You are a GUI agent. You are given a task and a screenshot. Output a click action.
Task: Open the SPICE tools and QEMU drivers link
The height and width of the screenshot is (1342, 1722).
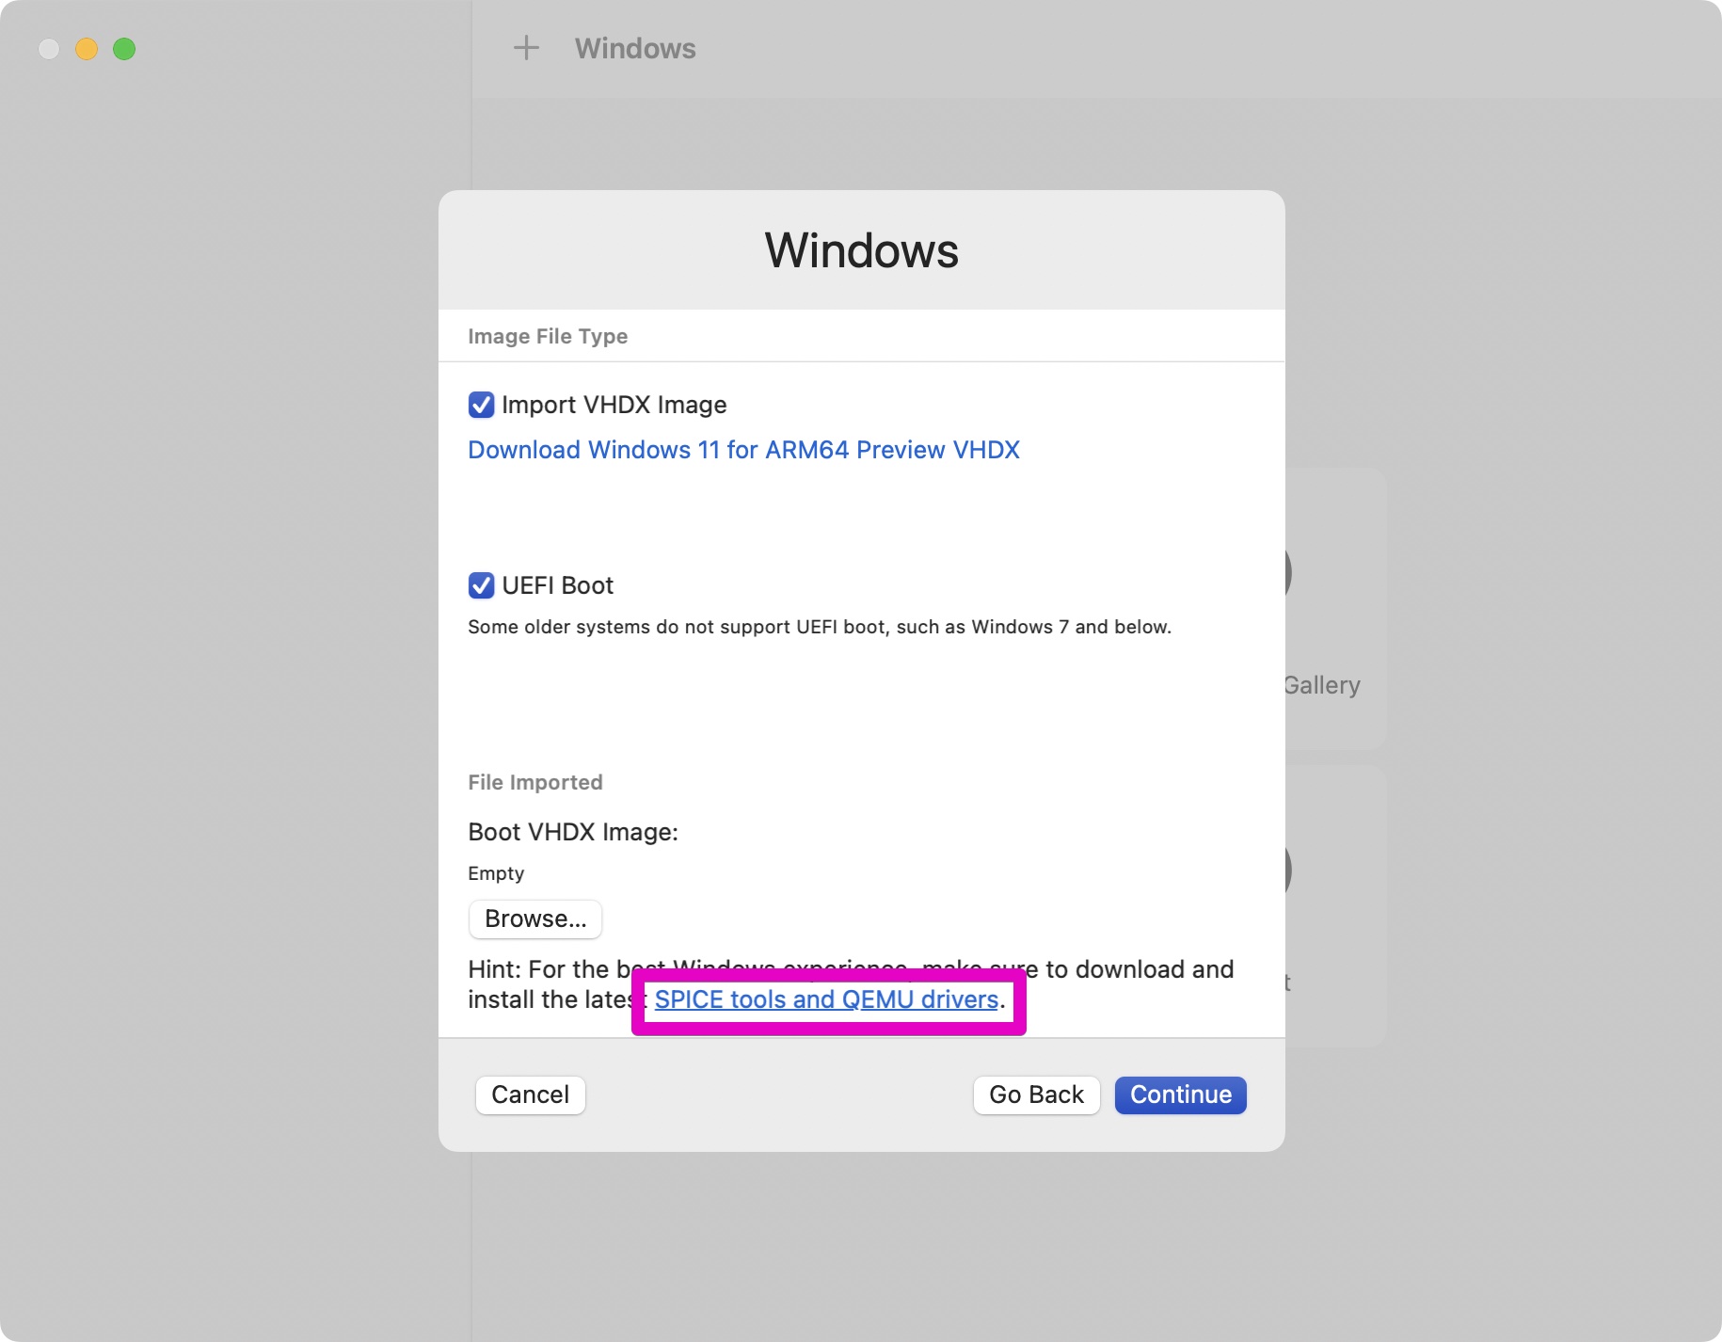tap(825, 999)
